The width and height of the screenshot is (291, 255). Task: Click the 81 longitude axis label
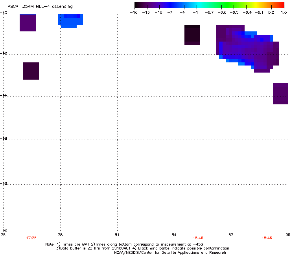click(117, 235)
